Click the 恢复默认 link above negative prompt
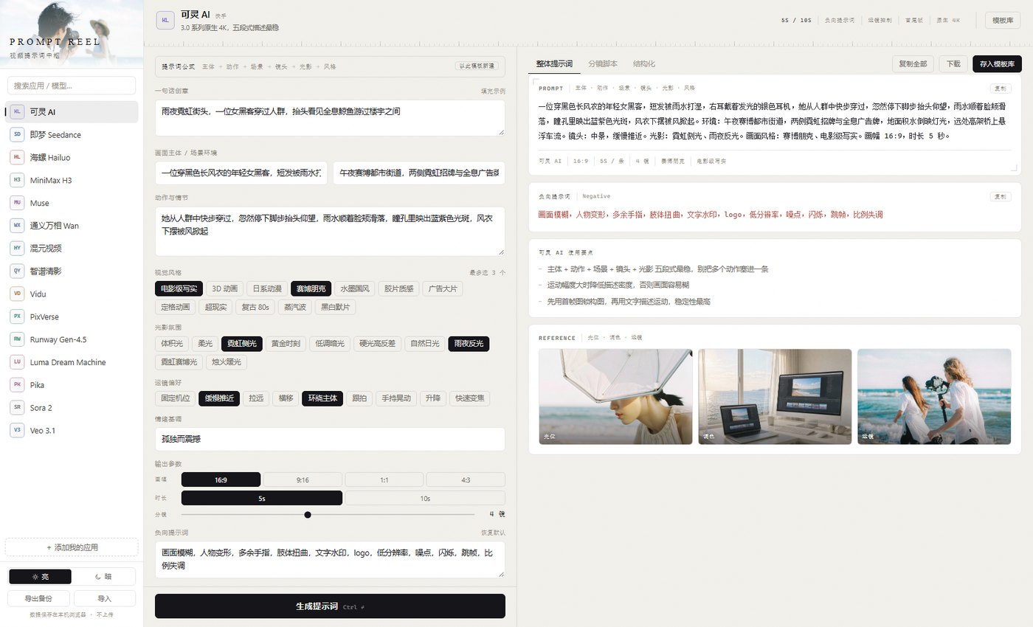This screenshot has height=627, width=1033. 492,533
